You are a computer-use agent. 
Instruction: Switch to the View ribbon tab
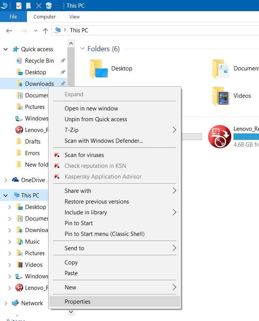74,17
